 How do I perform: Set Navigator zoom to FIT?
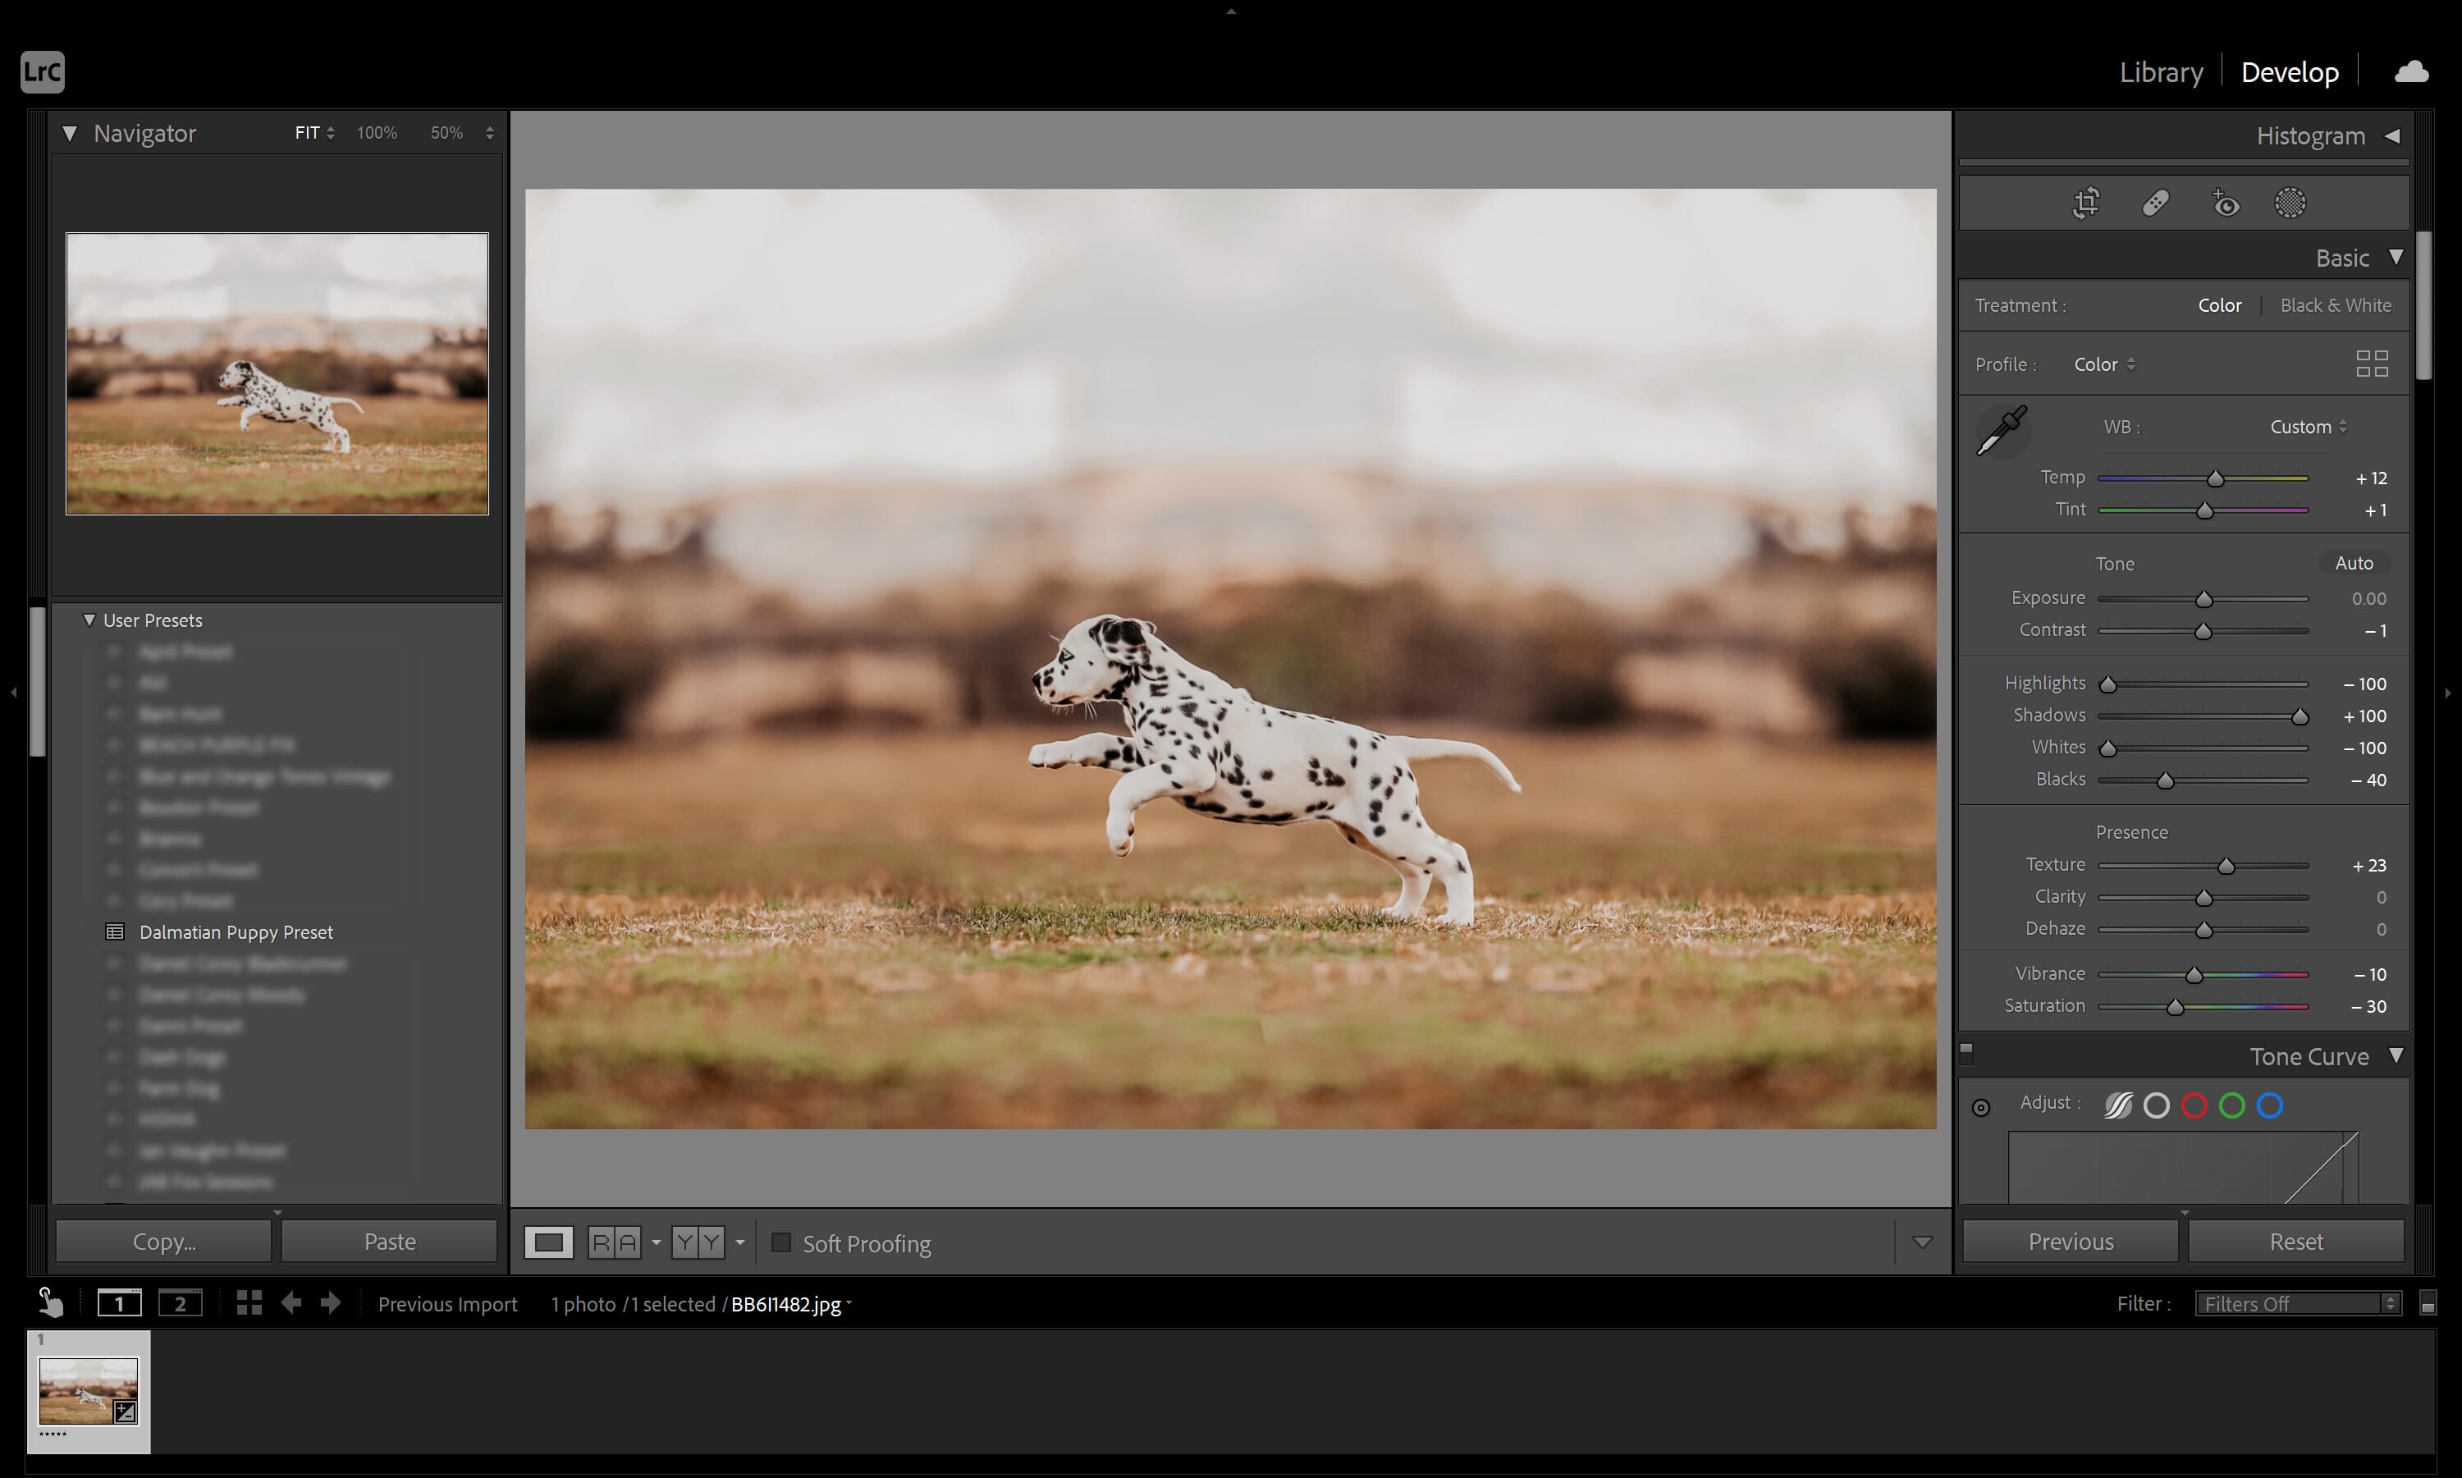point(307,132)
